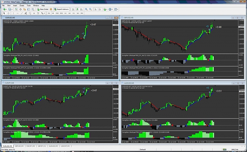Select the Equidistant Channel tool
Viewport: 247px width, 152px height.
tap(26, 13)
